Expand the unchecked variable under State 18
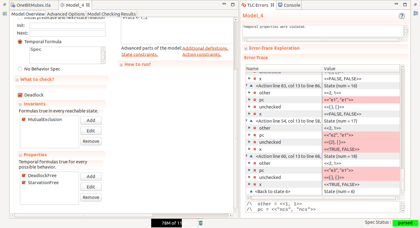Image resolution: width=420 pixels, height=228 pixels. (x=250, y=177)
